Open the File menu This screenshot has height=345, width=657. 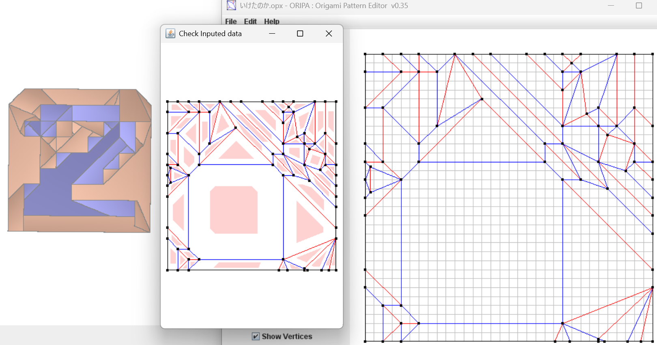(x=230, y=22)
